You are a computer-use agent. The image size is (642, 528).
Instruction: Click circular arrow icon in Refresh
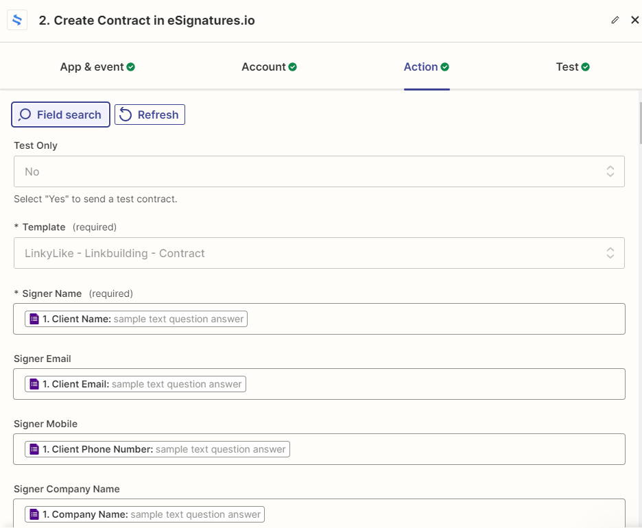pos(126,115)
